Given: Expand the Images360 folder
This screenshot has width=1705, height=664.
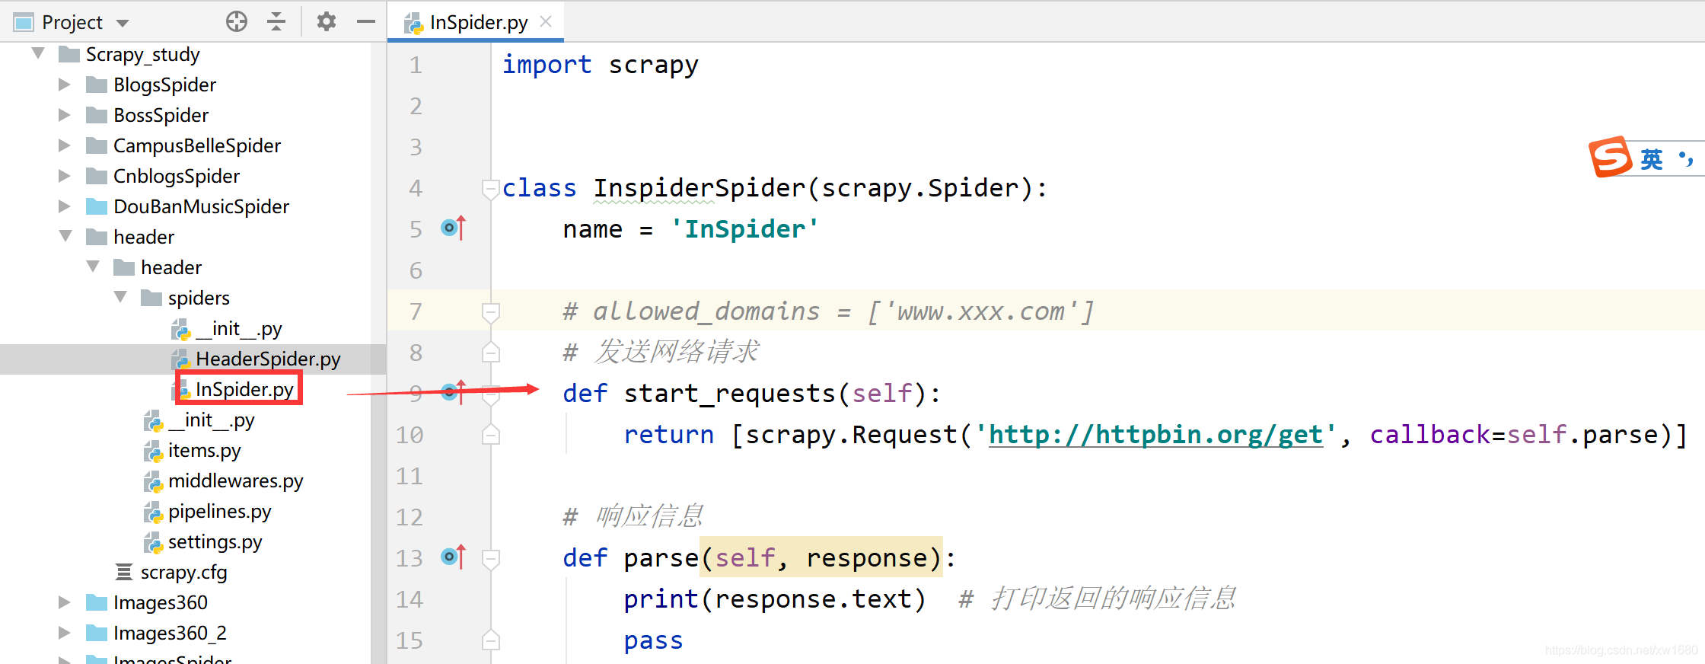Looking at the screenshot, I should [65, 602].
